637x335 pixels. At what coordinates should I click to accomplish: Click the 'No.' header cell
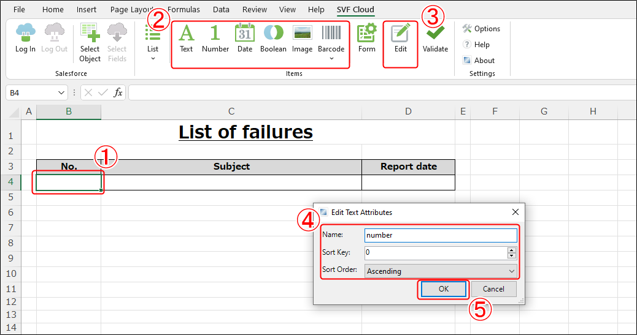click(69, 167)
